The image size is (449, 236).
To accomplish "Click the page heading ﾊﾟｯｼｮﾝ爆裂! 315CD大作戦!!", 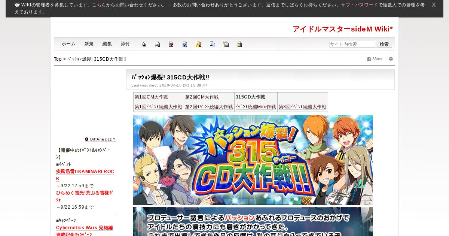I will (x=170, y=77).
